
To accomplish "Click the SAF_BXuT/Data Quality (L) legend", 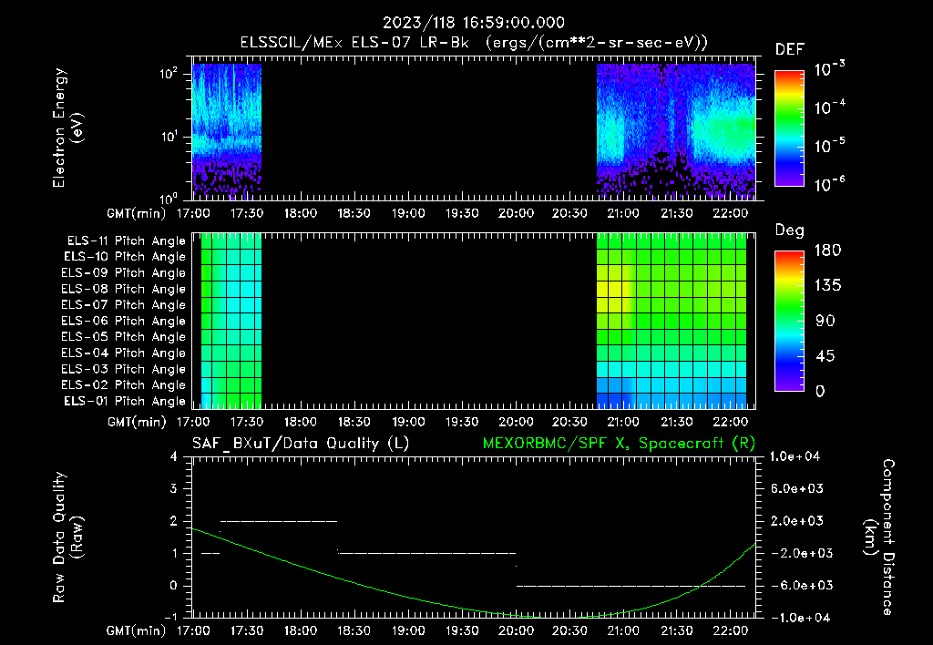I will coord(301,444).
